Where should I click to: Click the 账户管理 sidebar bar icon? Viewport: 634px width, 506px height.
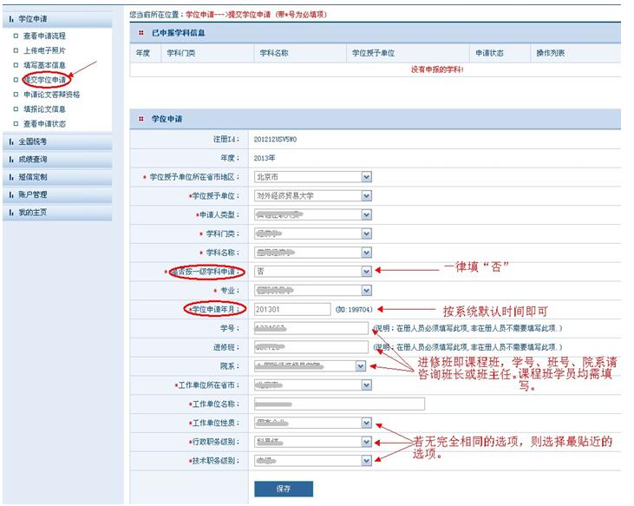click(x=11, y=194)
